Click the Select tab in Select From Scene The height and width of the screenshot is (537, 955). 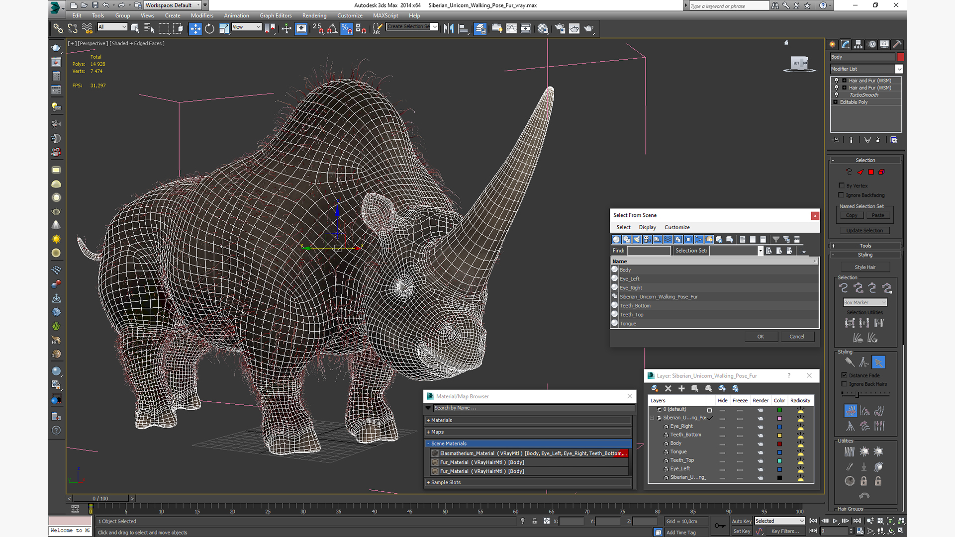point(623,227)
